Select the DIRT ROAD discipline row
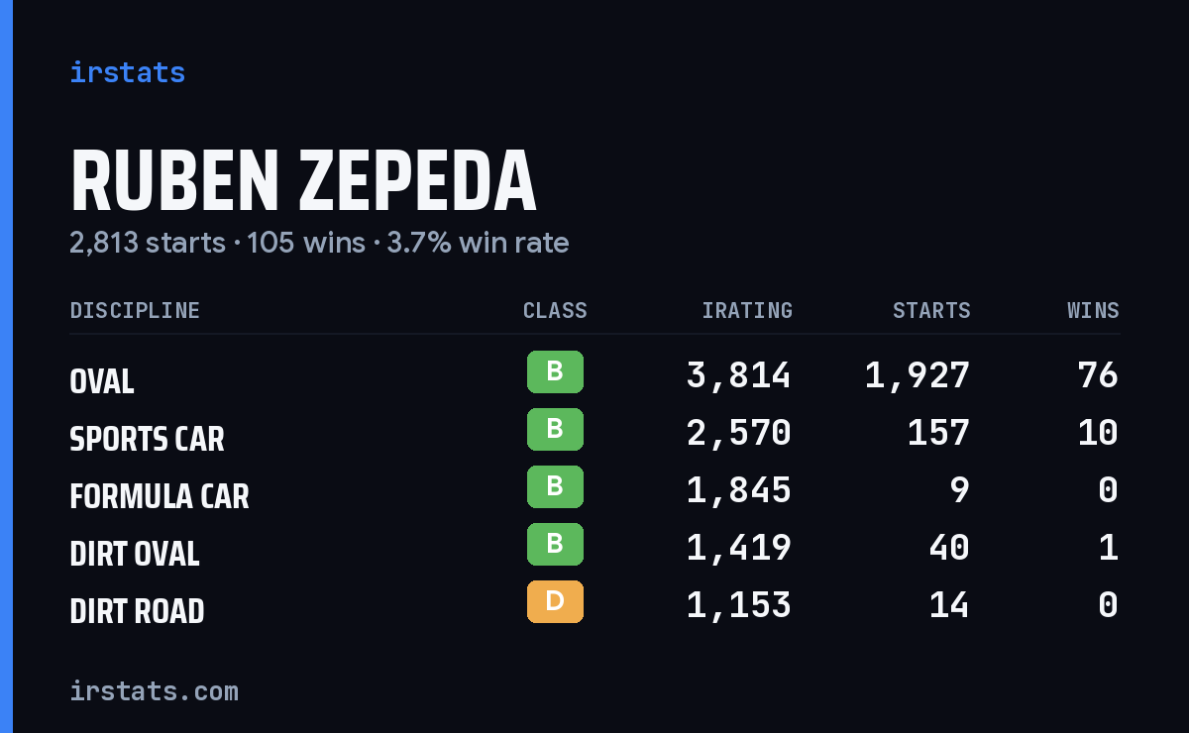 (x=594, y=605)
